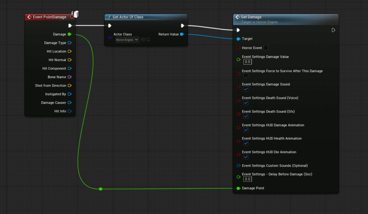Click the green wire reroute node
Screen dimensions: 368x214
[101, 189]
